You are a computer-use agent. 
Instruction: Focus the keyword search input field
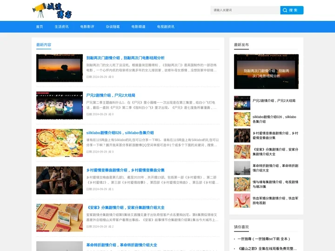[x=245, y=10]
